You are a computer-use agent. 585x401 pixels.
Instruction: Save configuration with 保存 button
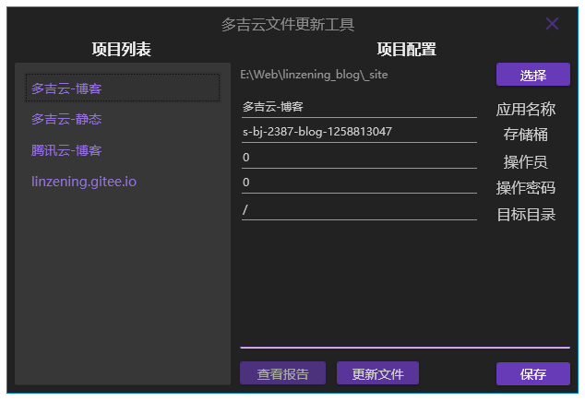[x=532, y=373]
